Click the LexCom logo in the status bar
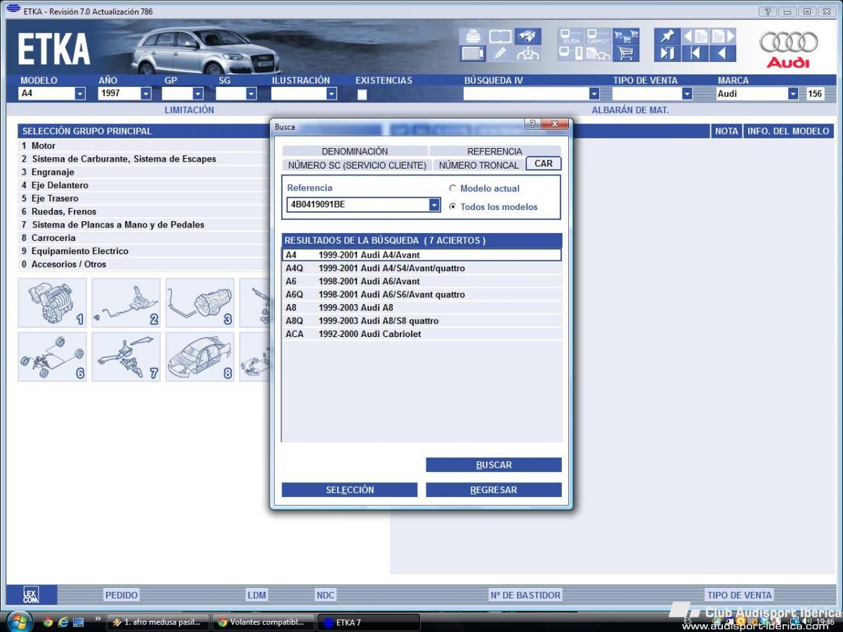Screen dimensions: 843x632 pos(30,595)
